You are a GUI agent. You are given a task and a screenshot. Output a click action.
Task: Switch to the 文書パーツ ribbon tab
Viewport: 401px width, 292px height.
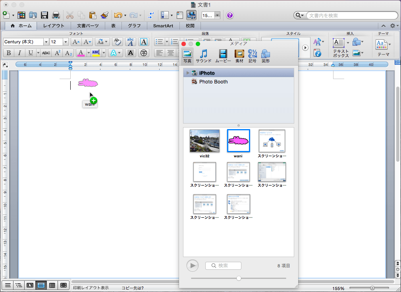point(88,26)
